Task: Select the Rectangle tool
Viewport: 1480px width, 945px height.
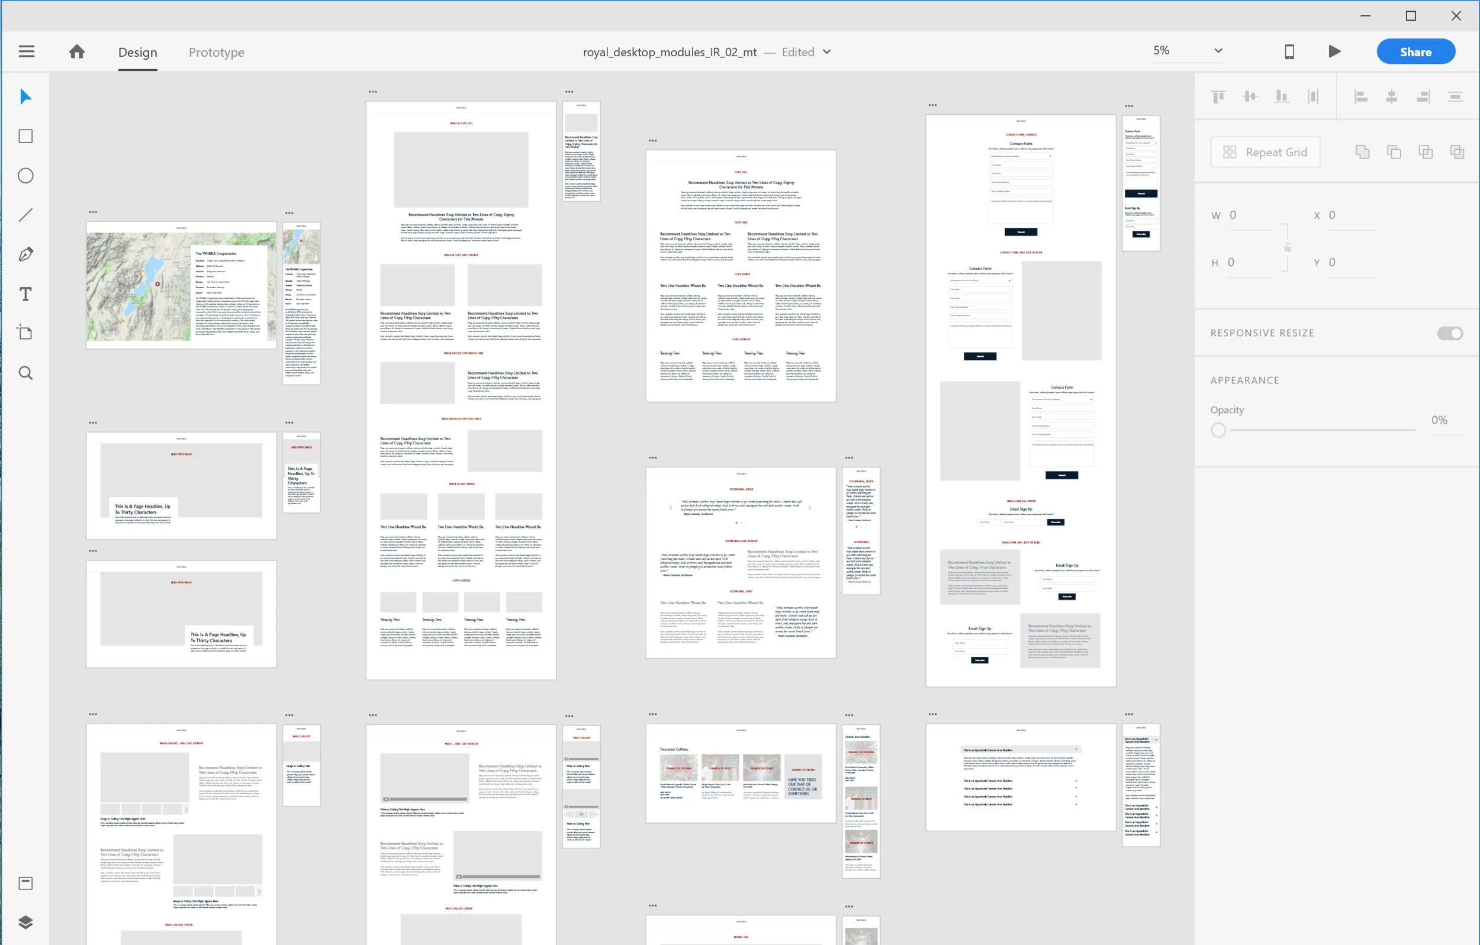Action: point(25,137)
